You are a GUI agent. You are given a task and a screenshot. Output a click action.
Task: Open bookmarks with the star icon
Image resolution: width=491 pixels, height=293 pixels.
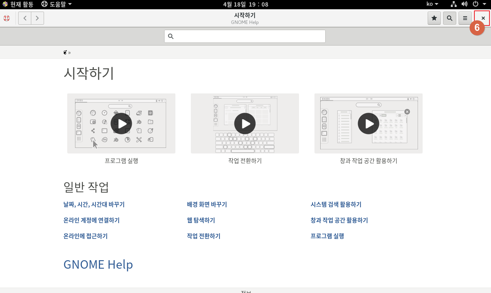pos(434,18)
